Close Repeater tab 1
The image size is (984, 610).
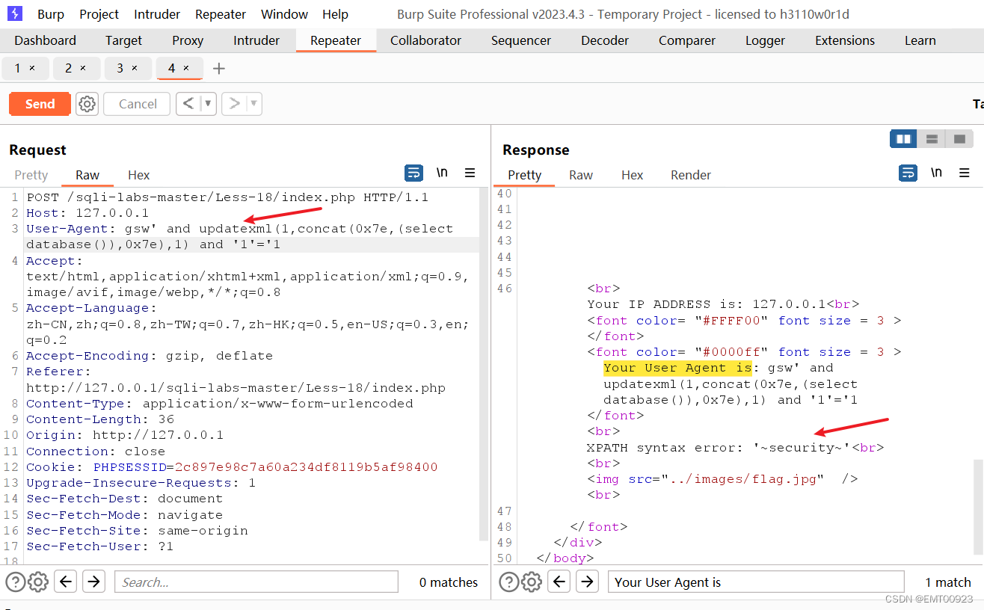32,68
